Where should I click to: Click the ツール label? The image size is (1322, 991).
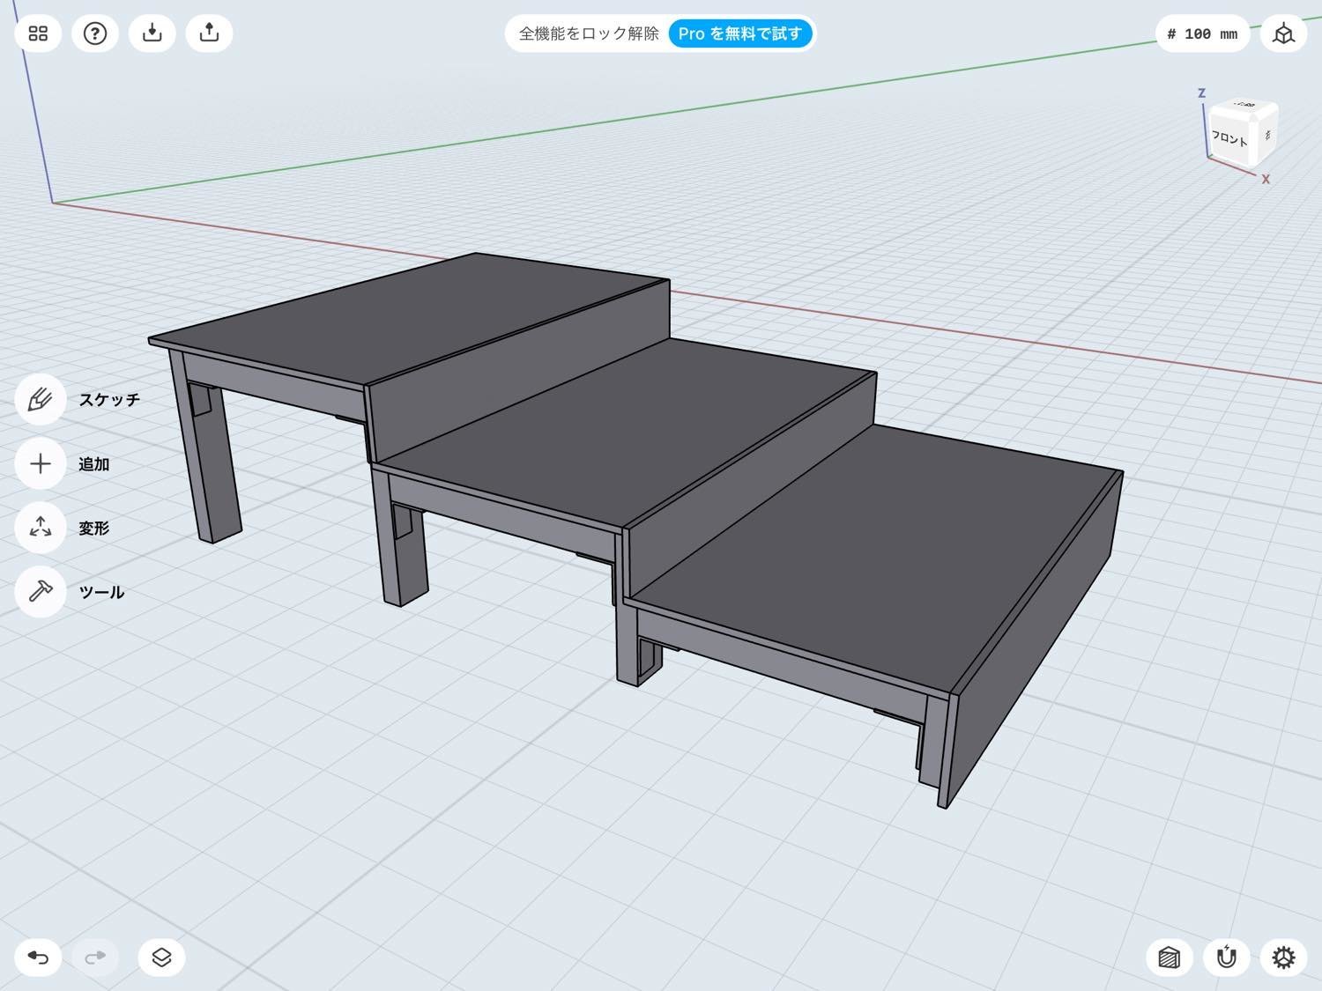click(x=101, y=592)
